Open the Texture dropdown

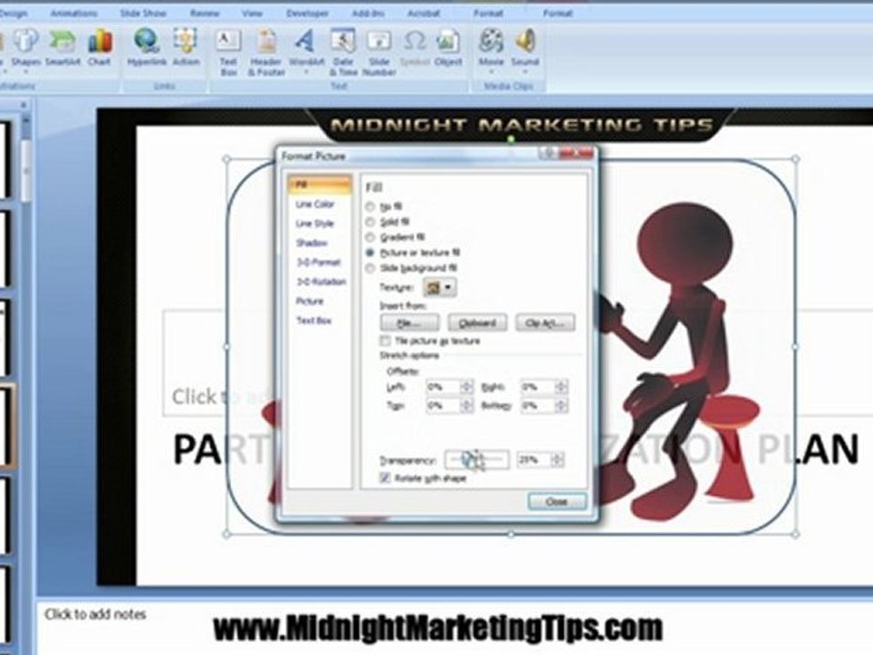pos(440,287)
